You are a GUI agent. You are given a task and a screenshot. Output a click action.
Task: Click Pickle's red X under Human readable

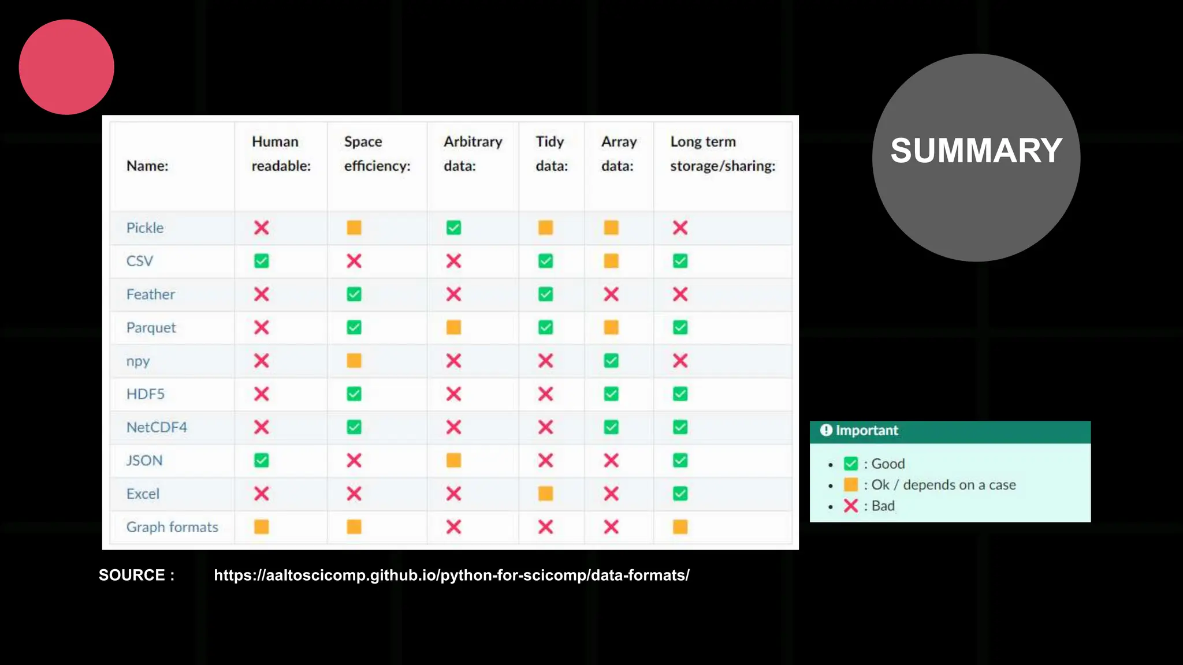coord(261,227)
